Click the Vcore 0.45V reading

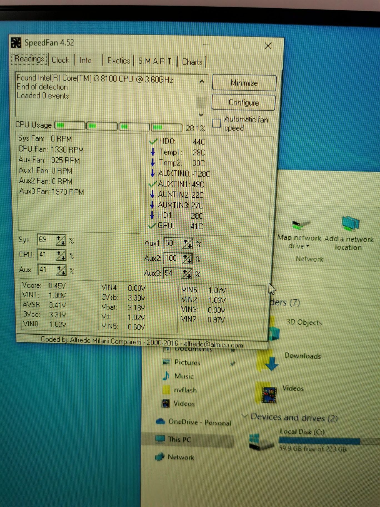pyautogui.click(x=44, y=285)
